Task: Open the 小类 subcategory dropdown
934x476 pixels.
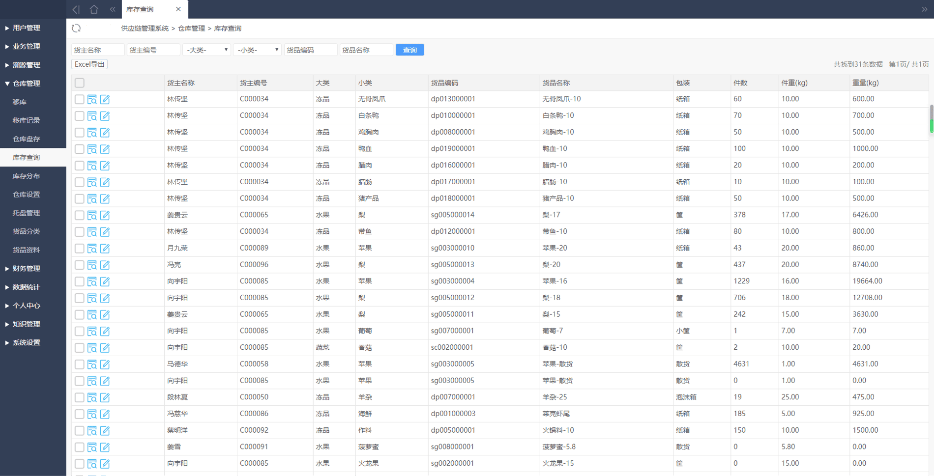Action: coord(257,50)
